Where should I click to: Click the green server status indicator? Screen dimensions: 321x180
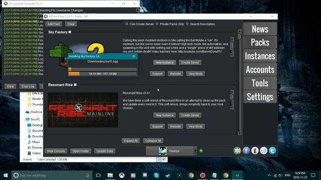(x=201, y=151)
